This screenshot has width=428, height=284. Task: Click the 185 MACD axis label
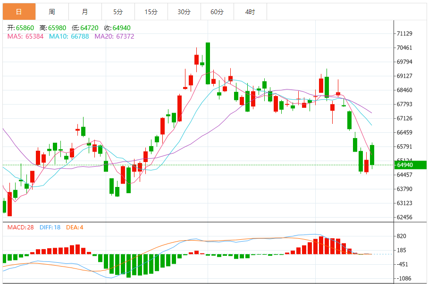[402, 250]
